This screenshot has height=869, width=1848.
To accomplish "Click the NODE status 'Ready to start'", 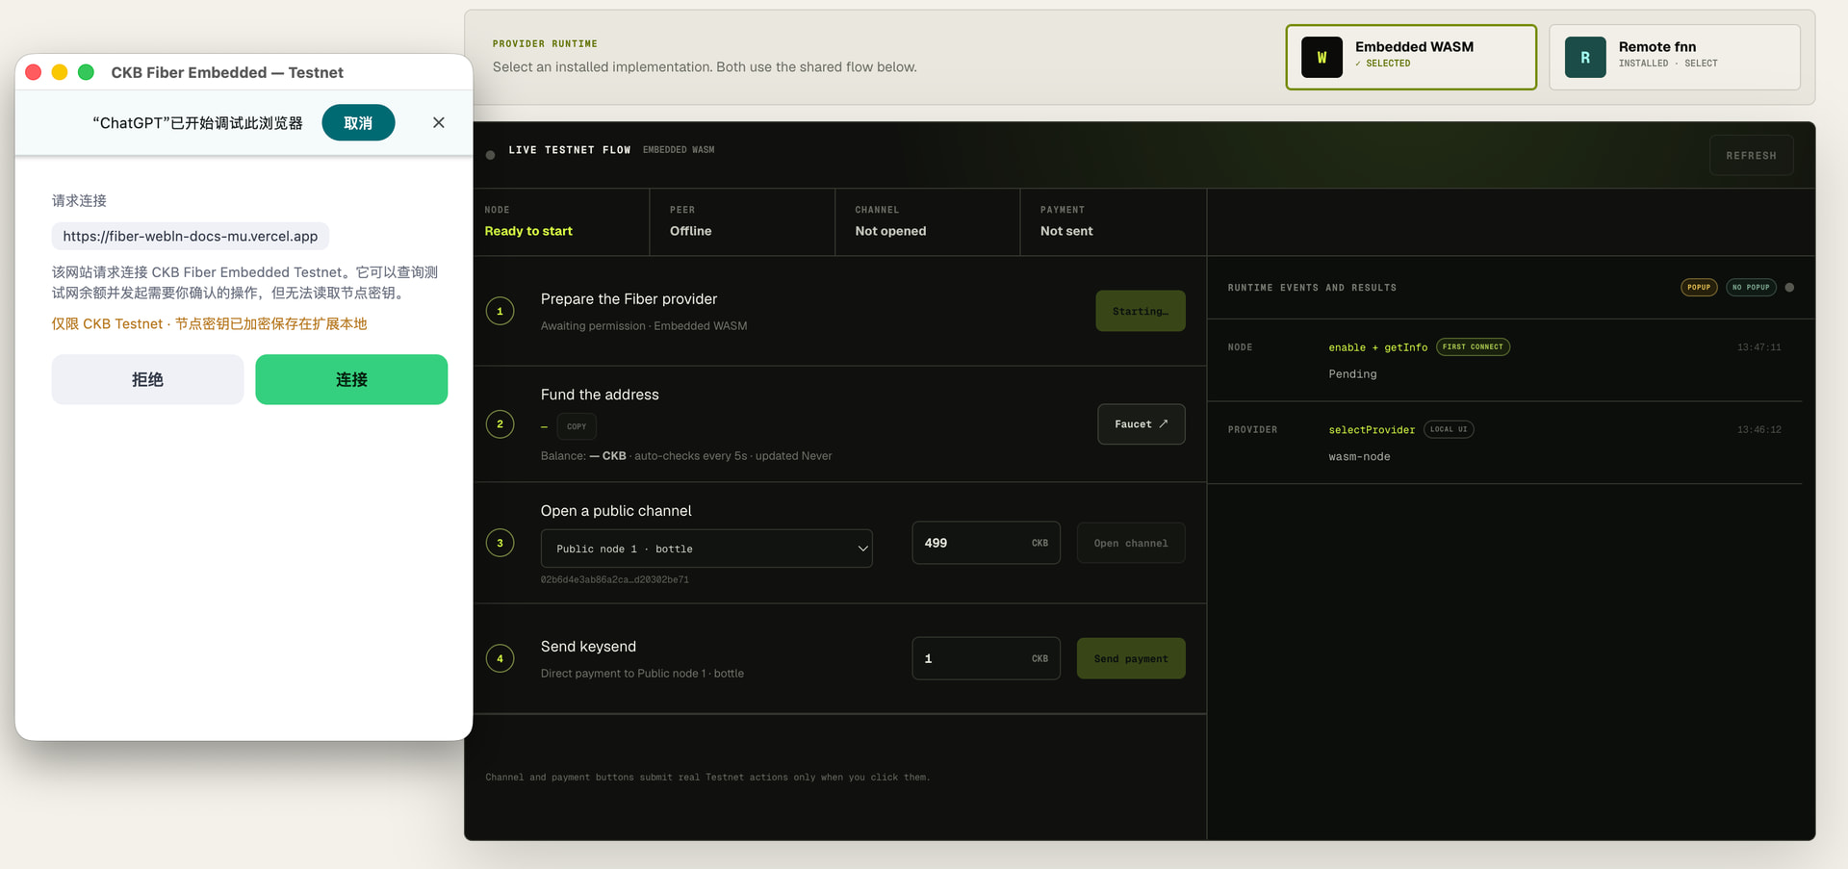I will [528, 231].
